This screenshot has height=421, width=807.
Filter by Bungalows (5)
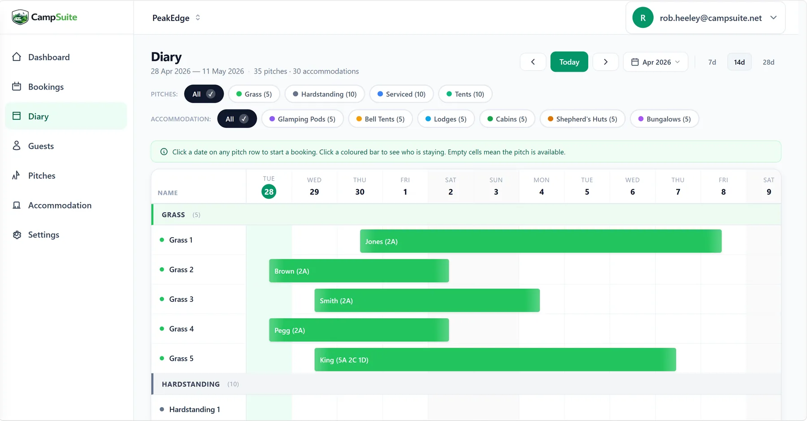(x=664, y=119)
